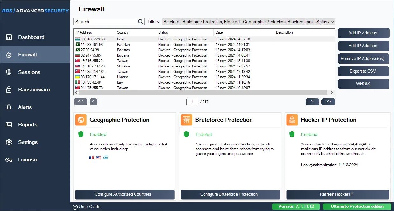The height and width of the screenshot is (211, 394).
Task: Click the Search input field
Action: (x=105, y=22)
